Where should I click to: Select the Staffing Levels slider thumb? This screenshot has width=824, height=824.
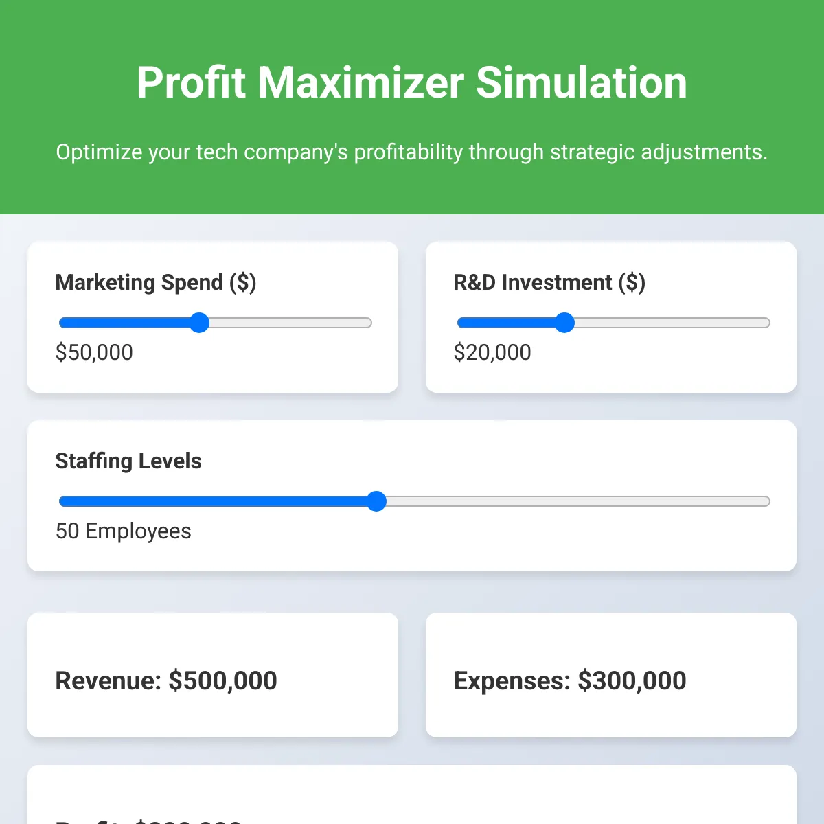click(376, 502)
